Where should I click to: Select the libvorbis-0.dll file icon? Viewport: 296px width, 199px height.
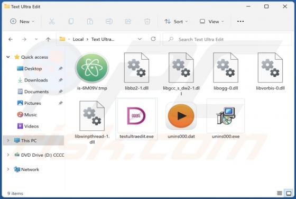pyautogui.click(x=270, y=68)
